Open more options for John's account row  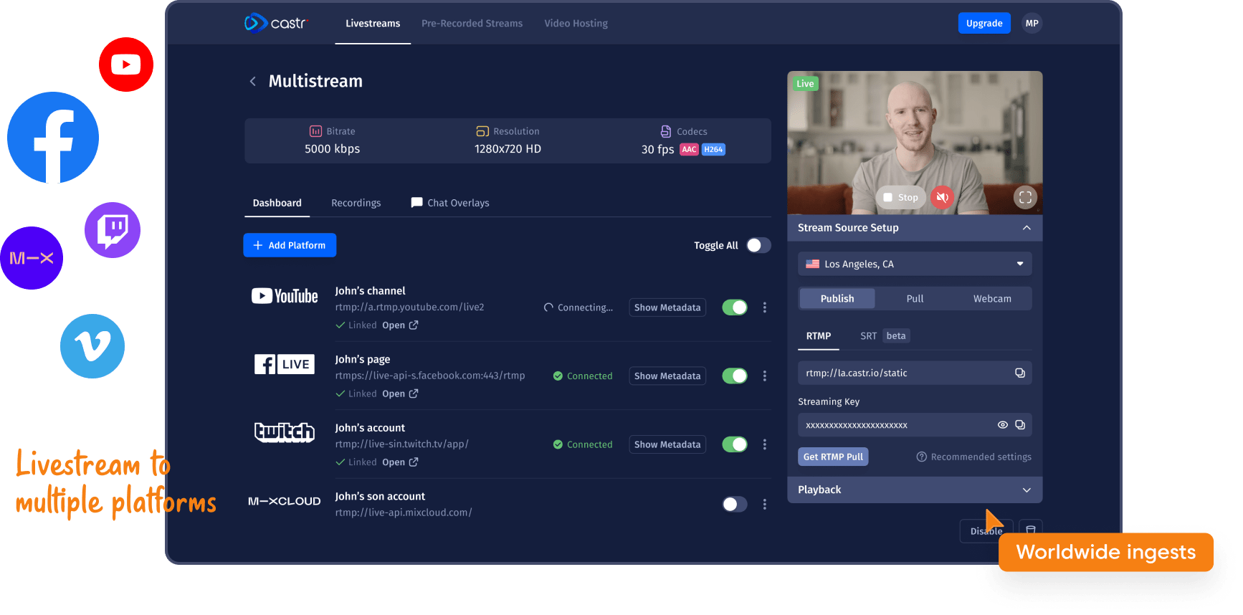point(765,444)
